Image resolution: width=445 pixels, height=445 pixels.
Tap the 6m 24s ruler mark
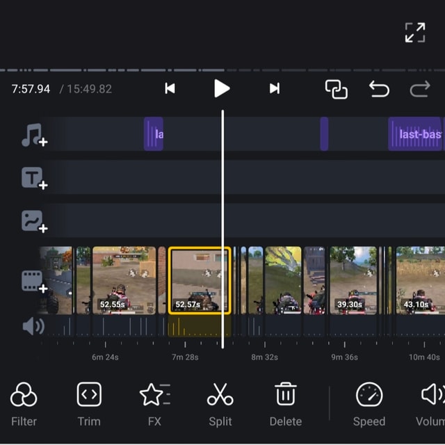click(x=105, y=357)
